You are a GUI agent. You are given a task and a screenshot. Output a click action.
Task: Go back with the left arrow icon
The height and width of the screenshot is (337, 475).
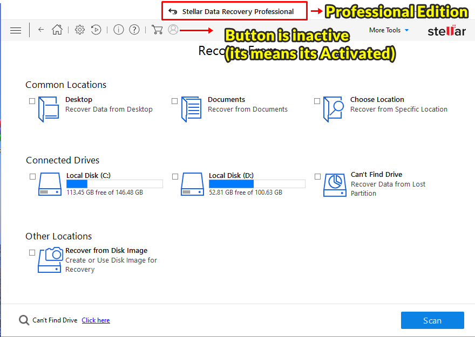click(41, 30)
